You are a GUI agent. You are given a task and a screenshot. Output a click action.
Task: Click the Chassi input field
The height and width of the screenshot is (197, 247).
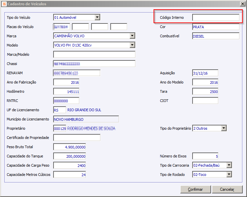(x=94, y=64)
